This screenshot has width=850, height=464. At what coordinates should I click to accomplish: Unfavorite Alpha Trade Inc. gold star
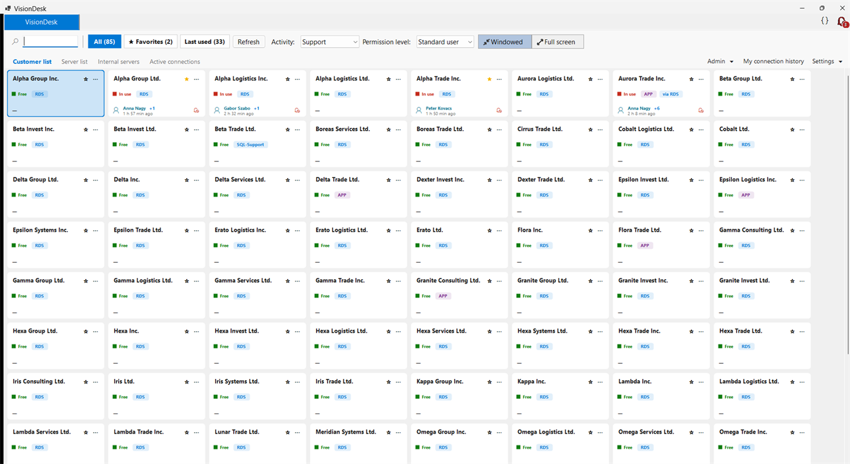point(489,79)
